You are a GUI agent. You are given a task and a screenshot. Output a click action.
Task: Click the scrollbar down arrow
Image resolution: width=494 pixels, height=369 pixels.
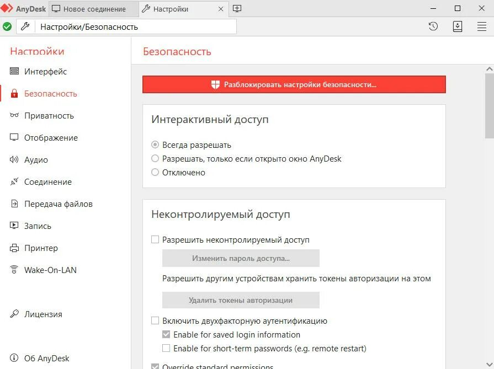click(x=489, y=365)
